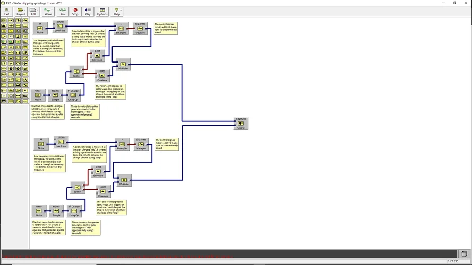Open the Options dialog
This screenshot has width=472, height=265.
(x=102, y=11)
